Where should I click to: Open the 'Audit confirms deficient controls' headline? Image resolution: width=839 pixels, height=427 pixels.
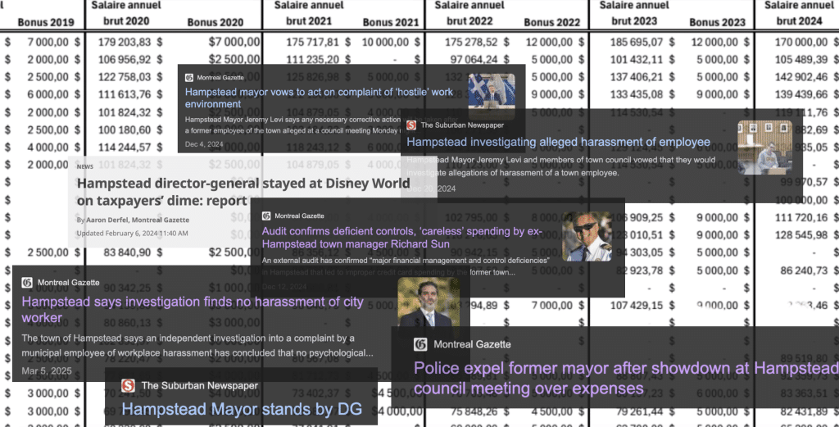pyautogui.click(x=401, y=238)
